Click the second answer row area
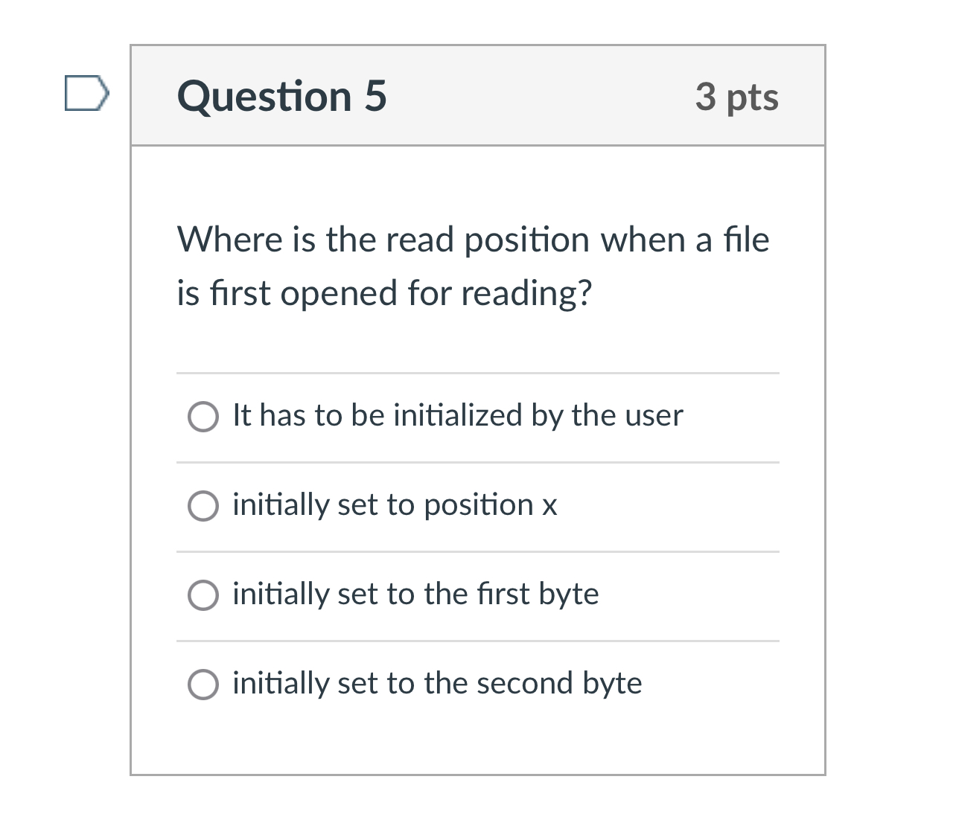Image resolution: width=956 pixels, height=820 pixels. point(478,506)
